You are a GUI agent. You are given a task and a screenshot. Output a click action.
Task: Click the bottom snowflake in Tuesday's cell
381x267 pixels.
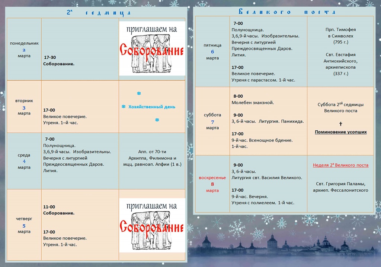pyautogui.click(x=157, y=120)
